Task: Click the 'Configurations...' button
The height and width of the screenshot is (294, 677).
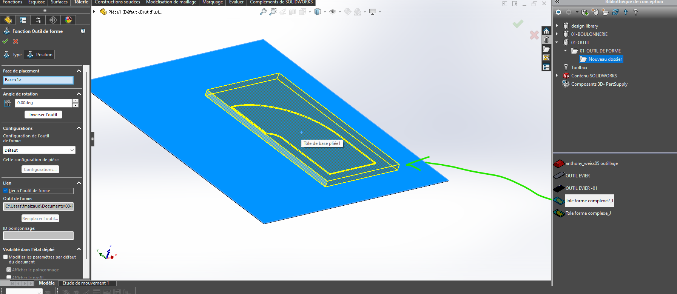Action: (40, 169)
